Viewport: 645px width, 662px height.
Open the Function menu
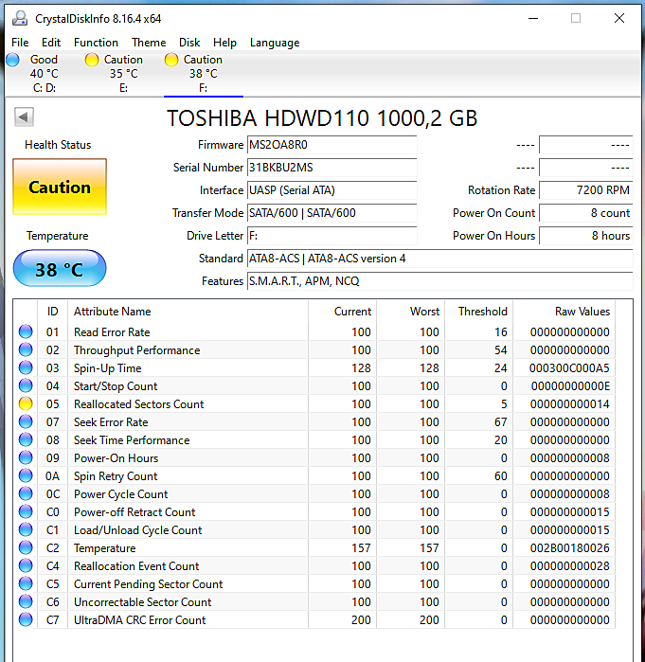[96, 43]
